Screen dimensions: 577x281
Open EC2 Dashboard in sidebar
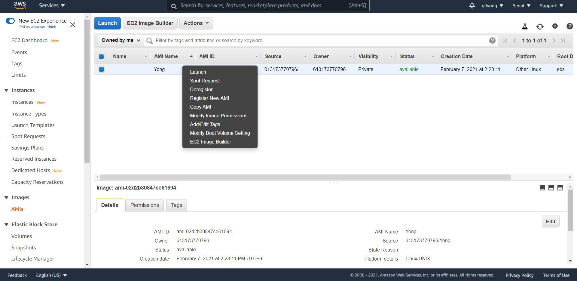pyautogui.click(x=29, y=40)
